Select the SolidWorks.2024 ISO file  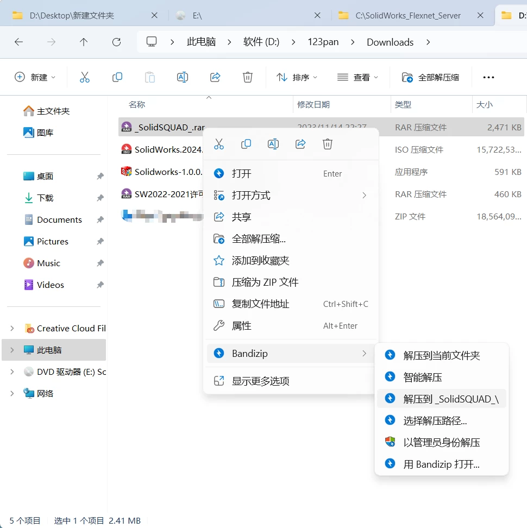tap(162, 149)
